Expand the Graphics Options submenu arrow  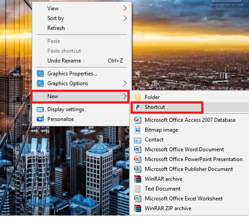tap(125, 83)
